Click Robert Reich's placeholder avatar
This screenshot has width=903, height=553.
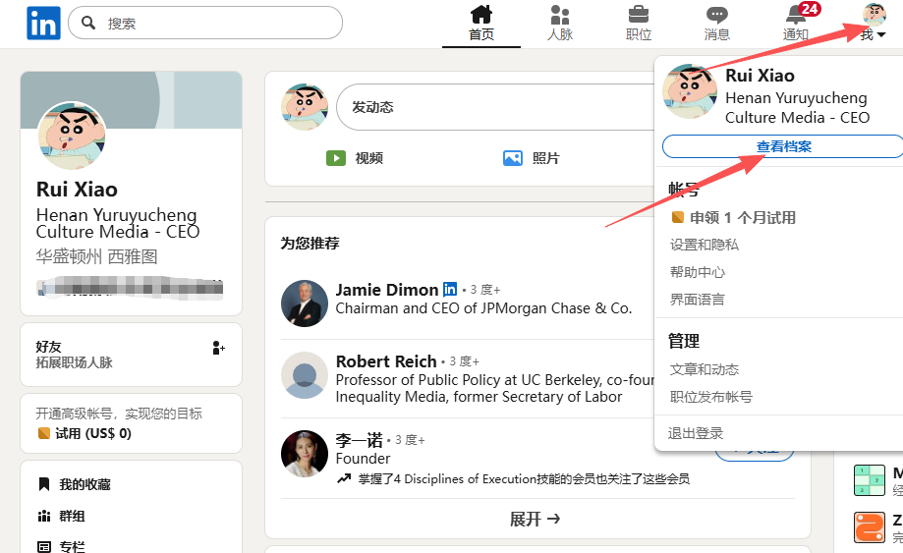point(305,375)
